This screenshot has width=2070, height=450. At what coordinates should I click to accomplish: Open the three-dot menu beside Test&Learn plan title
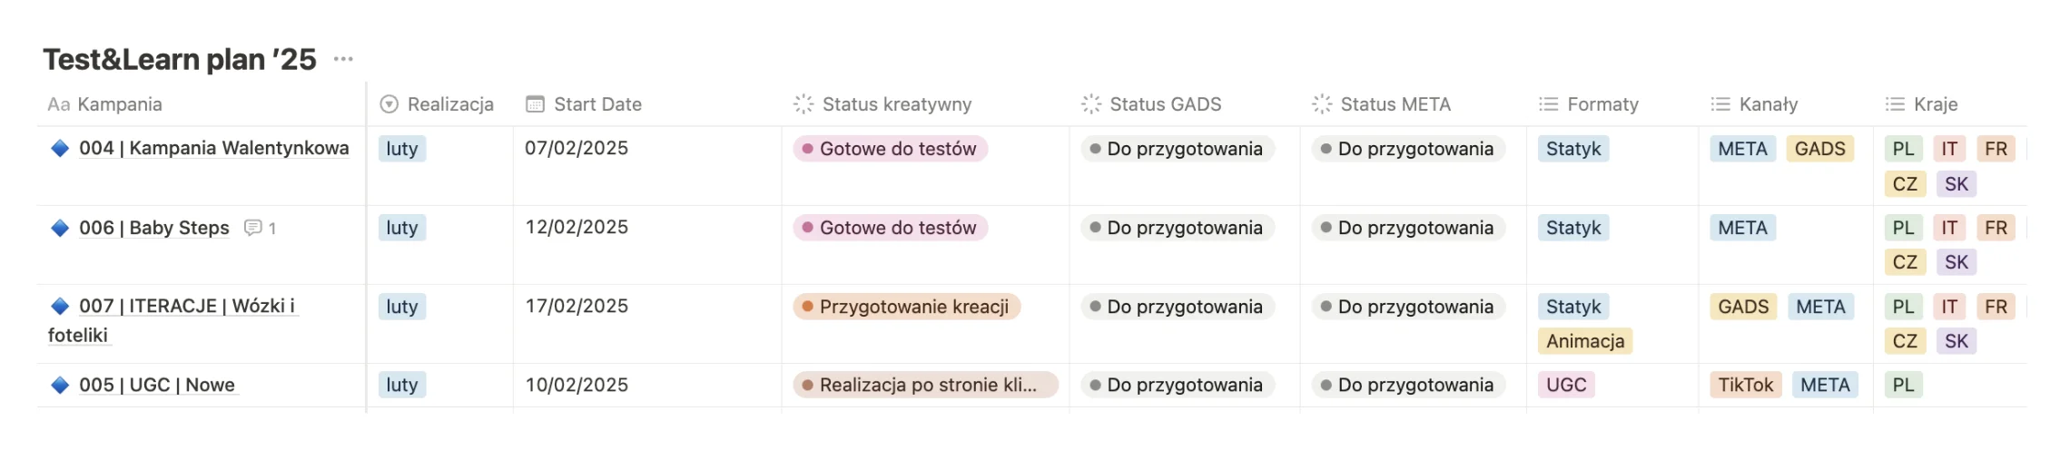[343, 59]
